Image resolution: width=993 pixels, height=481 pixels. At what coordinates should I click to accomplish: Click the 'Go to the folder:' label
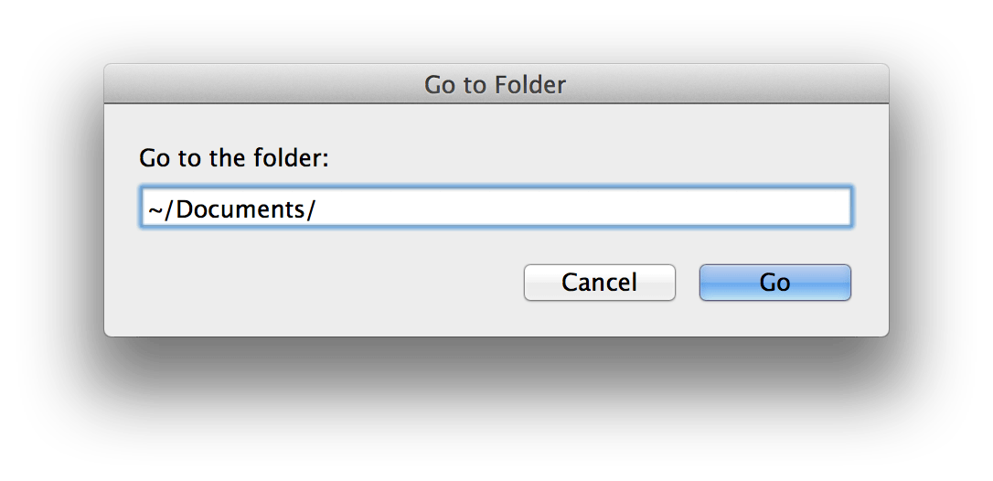click(233, 157)
